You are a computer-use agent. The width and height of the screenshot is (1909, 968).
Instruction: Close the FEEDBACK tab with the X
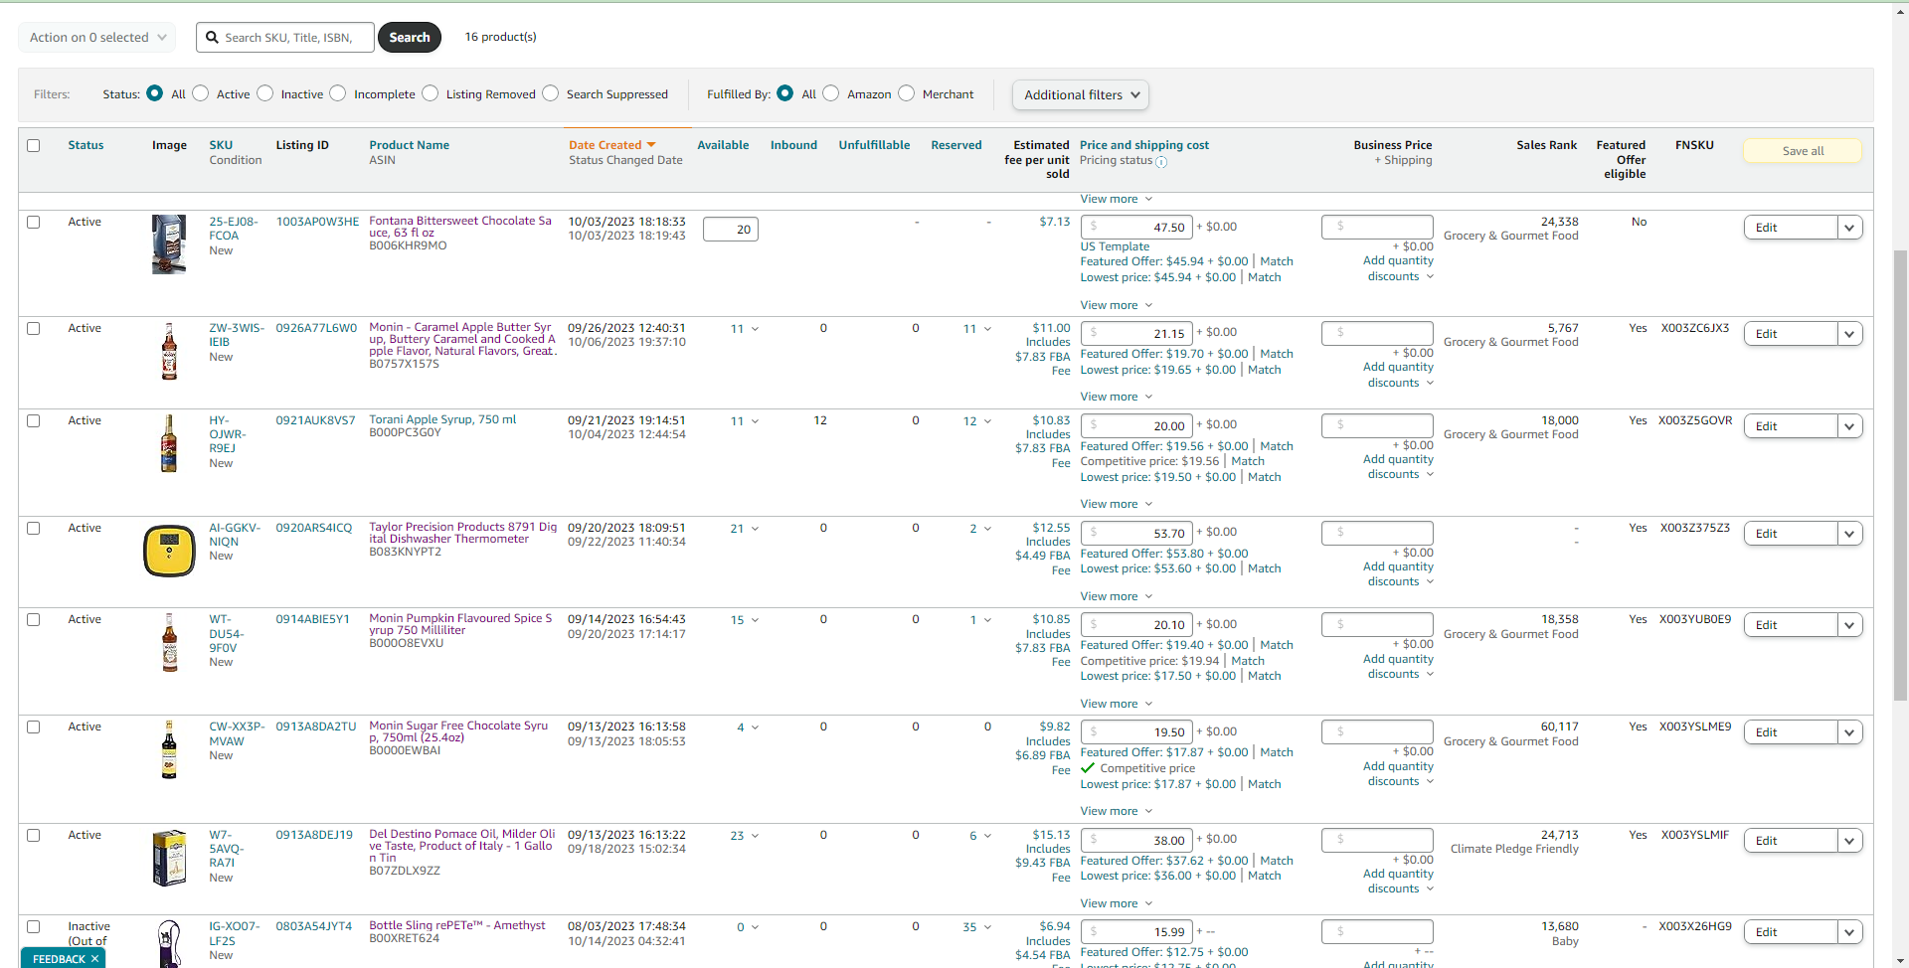pyautogui.click(x=94, y=959)
